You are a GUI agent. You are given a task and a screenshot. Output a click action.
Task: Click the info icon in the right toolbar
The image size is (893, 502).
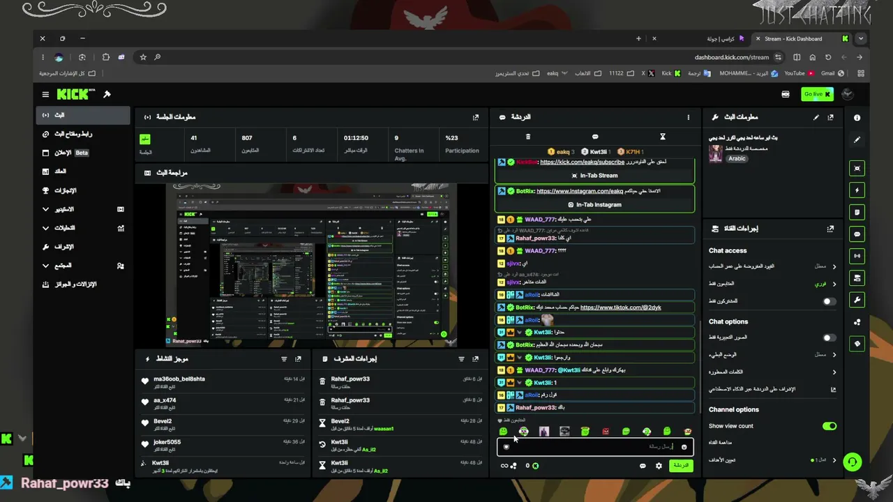[857, 118]
